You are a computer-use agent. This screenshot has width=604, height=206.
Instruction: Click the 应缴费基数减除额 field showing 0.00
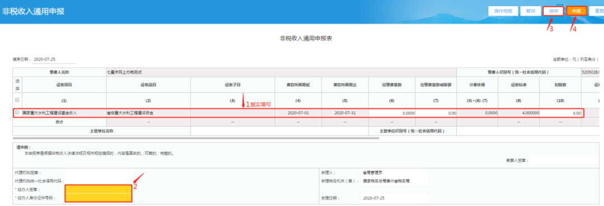(436, 113)
